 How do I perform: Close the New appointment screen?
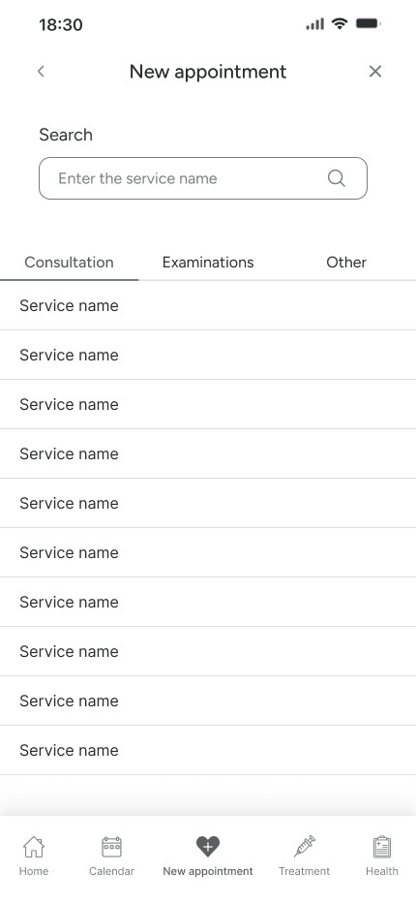tap(375, 72)
